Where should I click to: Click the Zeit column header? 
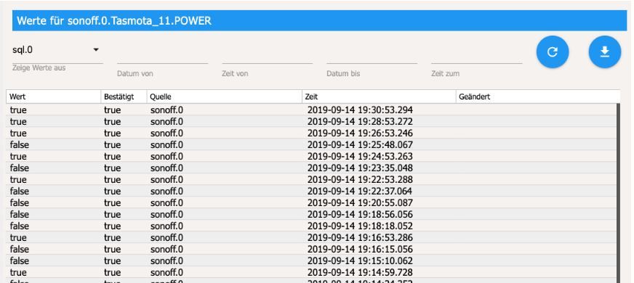(x=379, y=97)
